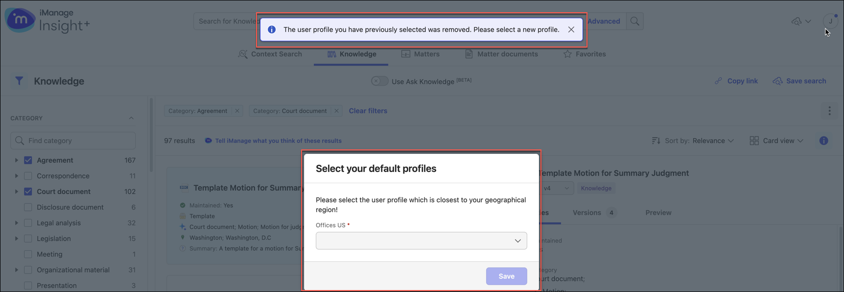Expand the Agreement tree node
This screenshot has width=844, height=292.
coord(16,160)
